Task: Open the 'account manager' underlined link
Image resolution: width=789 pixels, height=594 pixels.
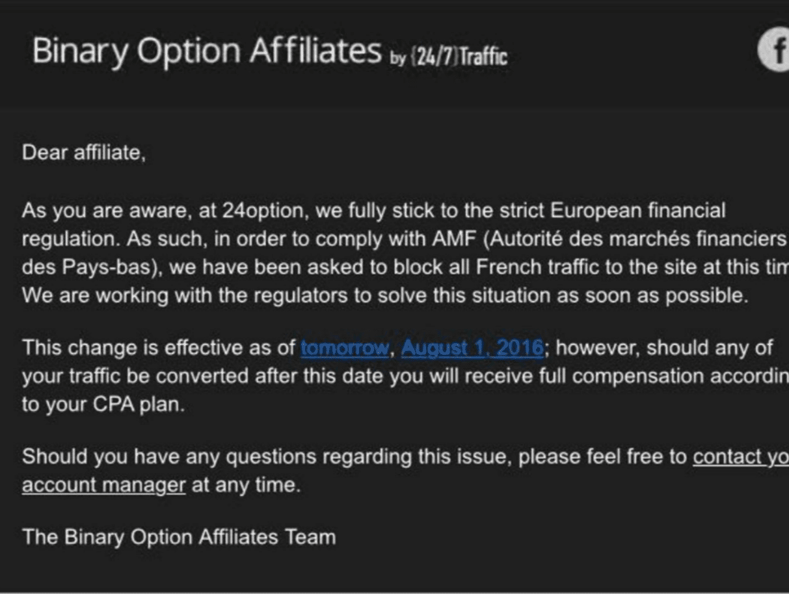Action: pos(104,485)
